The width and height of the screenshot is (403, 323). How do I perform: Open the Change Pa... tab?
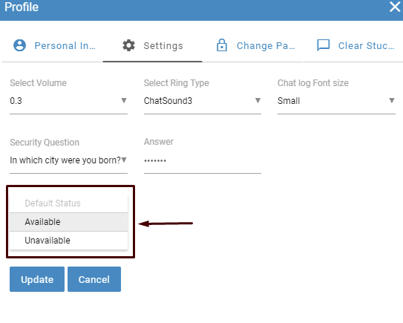(252, 46)
